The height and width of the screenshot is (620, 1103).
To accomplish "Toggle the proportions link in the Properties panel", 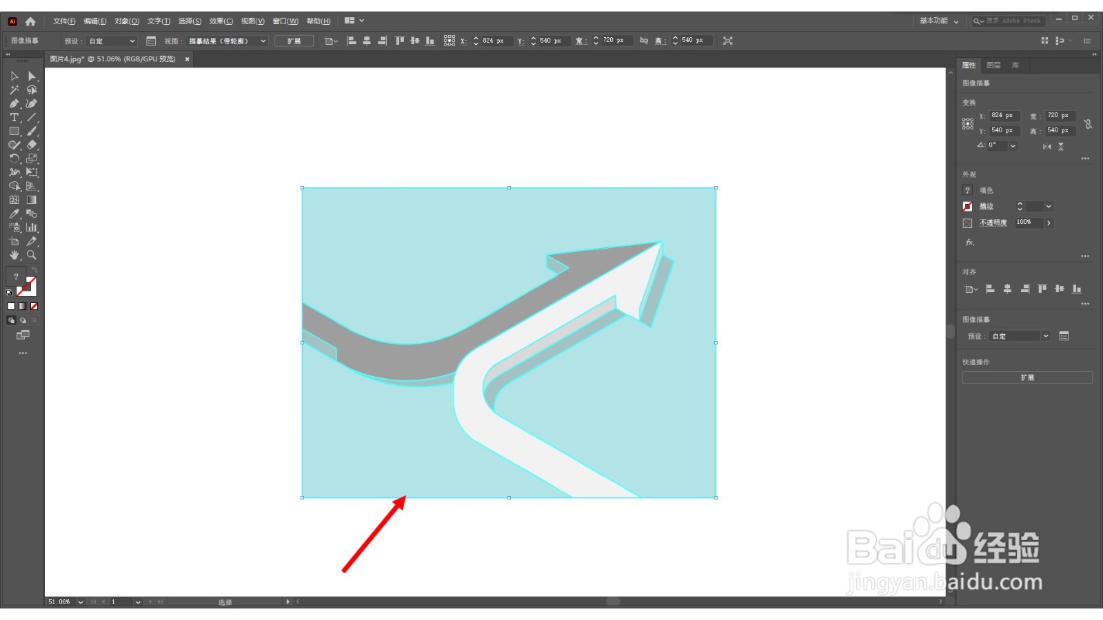I will [x=1088, y=124].
